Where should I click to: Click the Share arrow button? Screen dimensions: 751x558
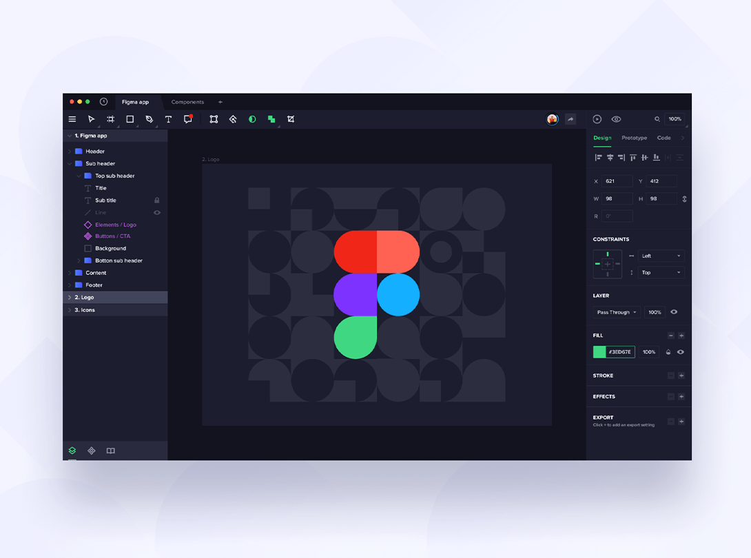pyautogui.click(x=570, y=119)
